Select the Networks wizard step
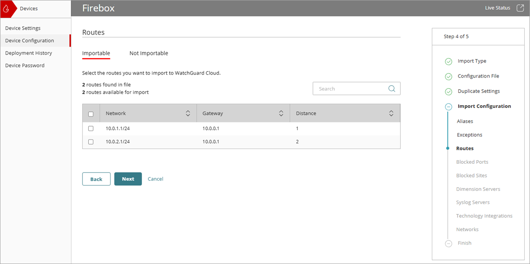Screen dimensions: 530x264 click(x=467, y=229)
